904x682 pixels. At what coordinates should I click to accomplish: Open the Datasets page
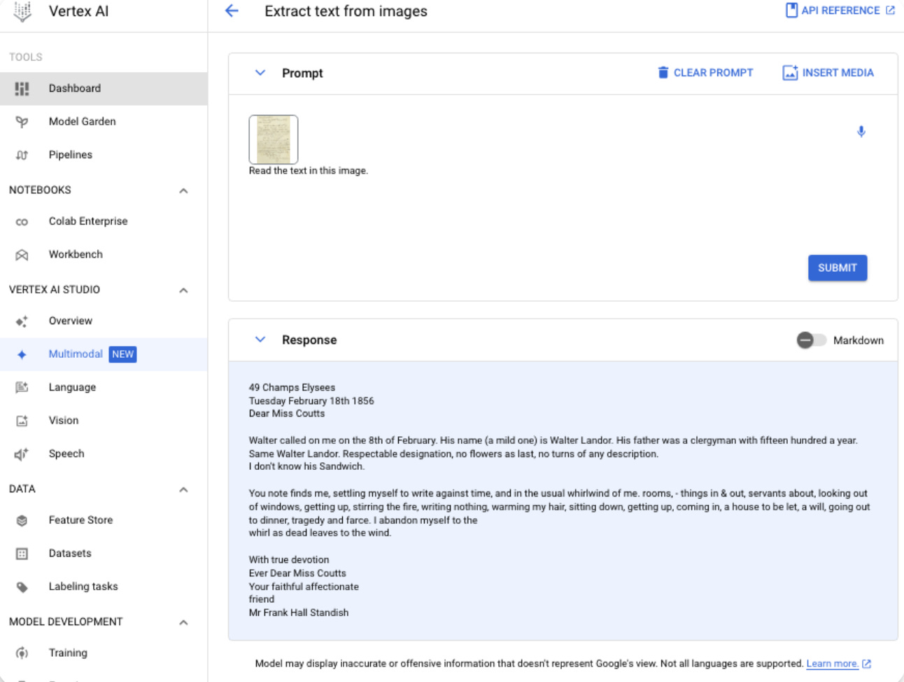point(104,554)
